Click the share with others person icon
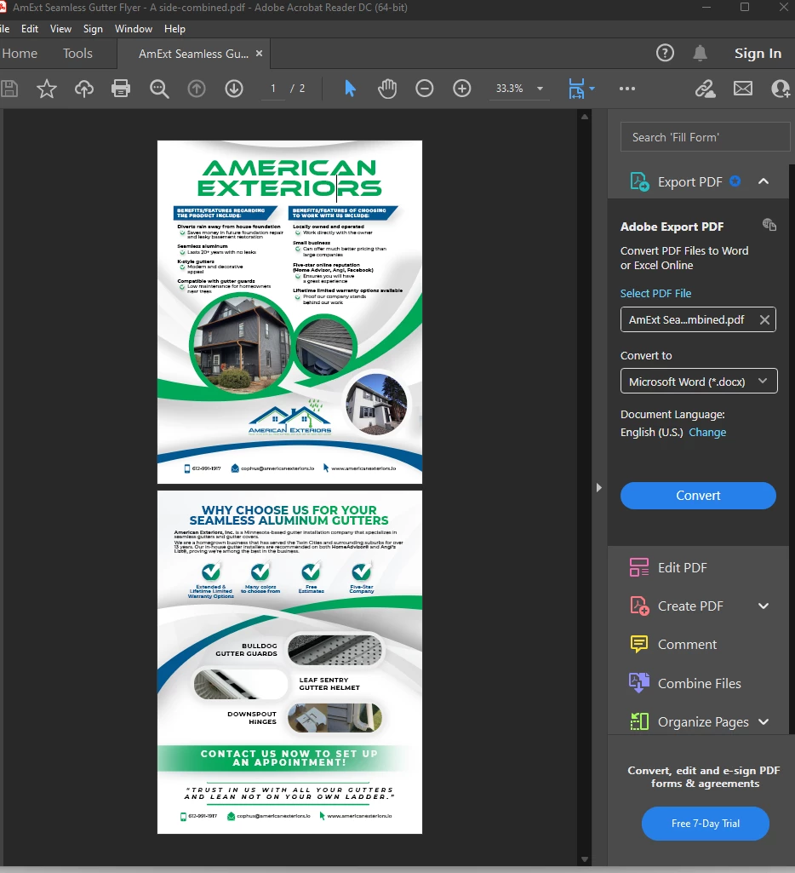This screenshot has width=795, height=873. (781, 89)
